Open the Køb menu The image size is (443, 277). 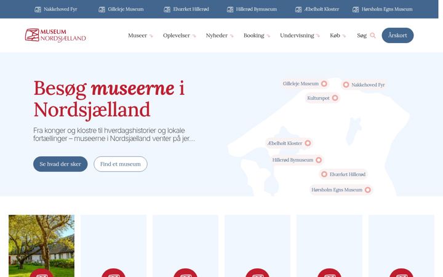(335, 35)
